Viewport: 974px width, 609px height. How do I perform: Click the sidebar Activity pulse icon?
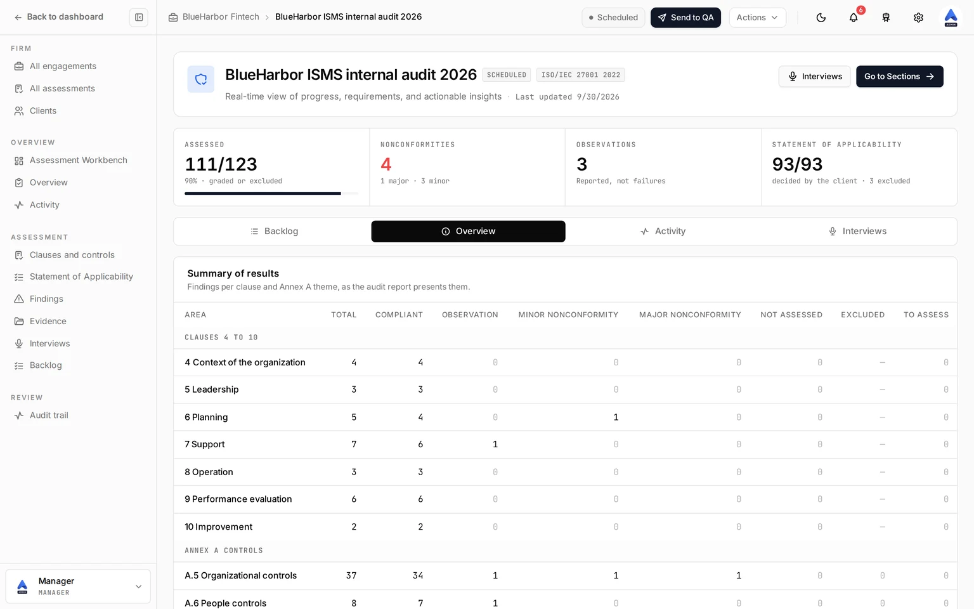[19, 205]
